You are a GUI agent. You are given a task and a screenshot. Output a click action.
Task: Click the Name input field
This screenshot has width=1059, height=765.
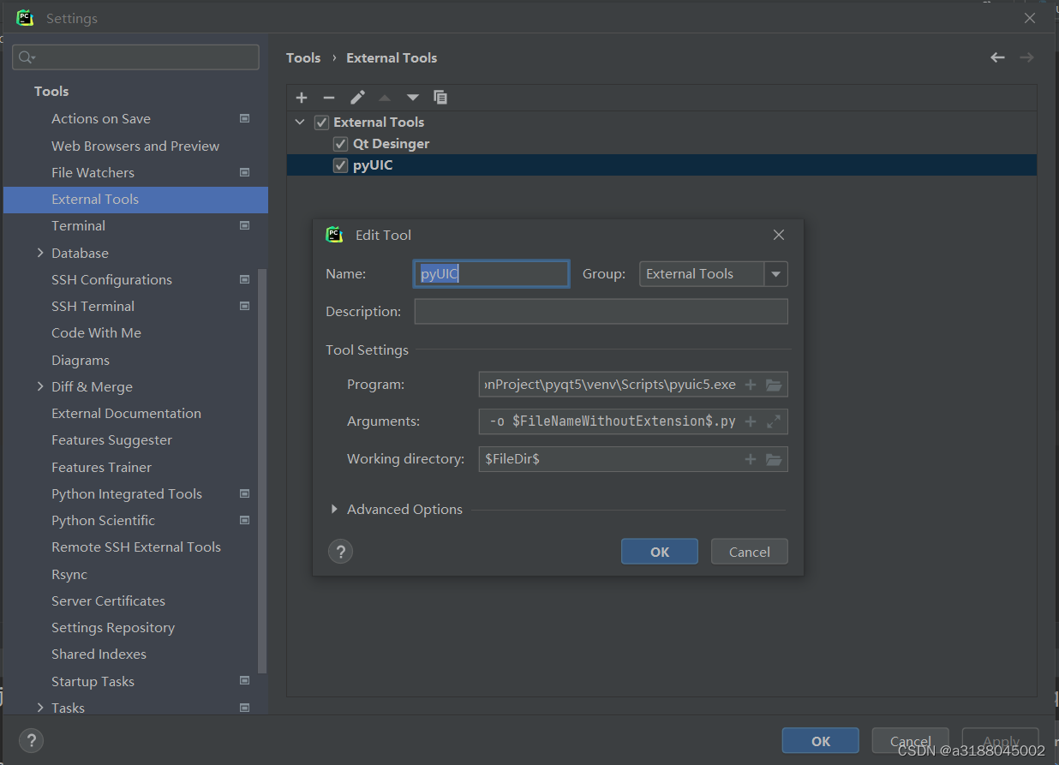491,274
